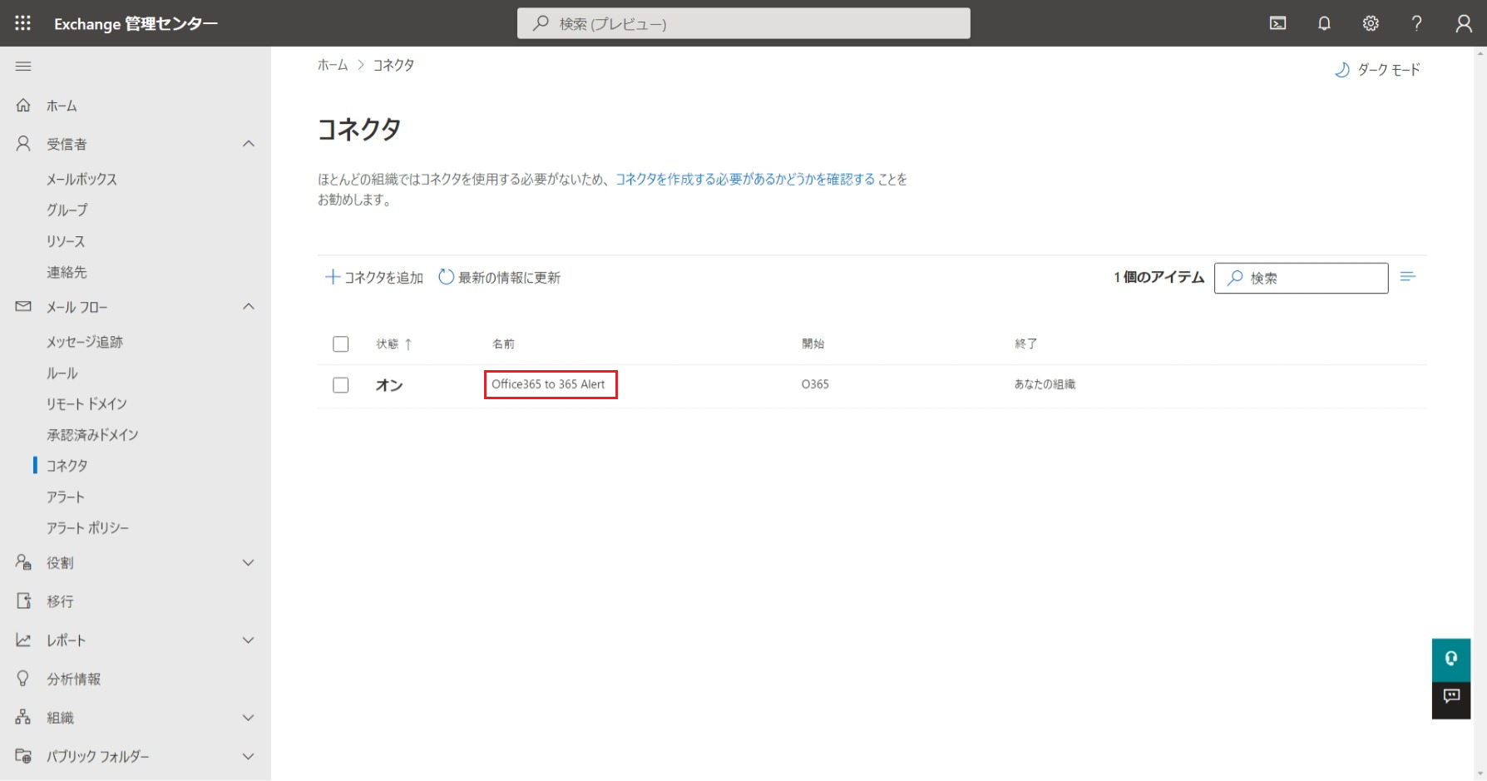Open the notifications bell
This screenshot has height=781, width=1487.
point(1324,23)
